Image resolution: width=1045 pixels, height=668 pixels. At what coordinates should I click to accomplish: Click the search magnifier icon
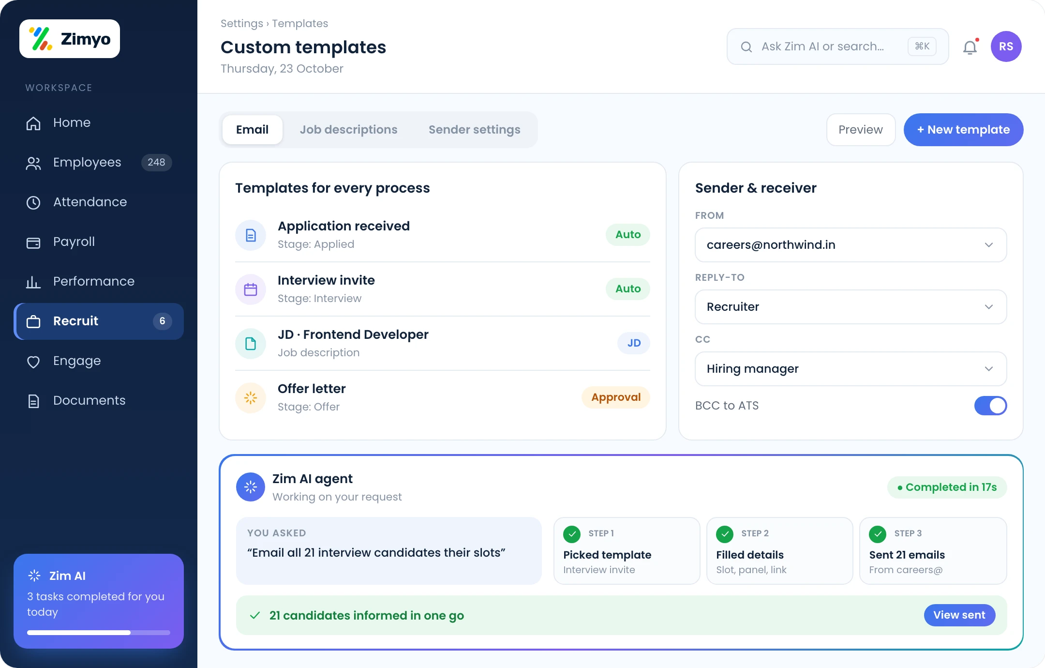coord(746,46)
